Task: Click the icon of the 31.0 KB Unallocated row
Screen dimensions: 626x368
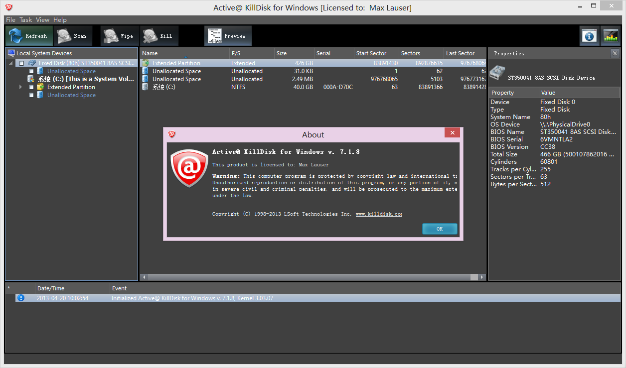Action: pos(146,71)
